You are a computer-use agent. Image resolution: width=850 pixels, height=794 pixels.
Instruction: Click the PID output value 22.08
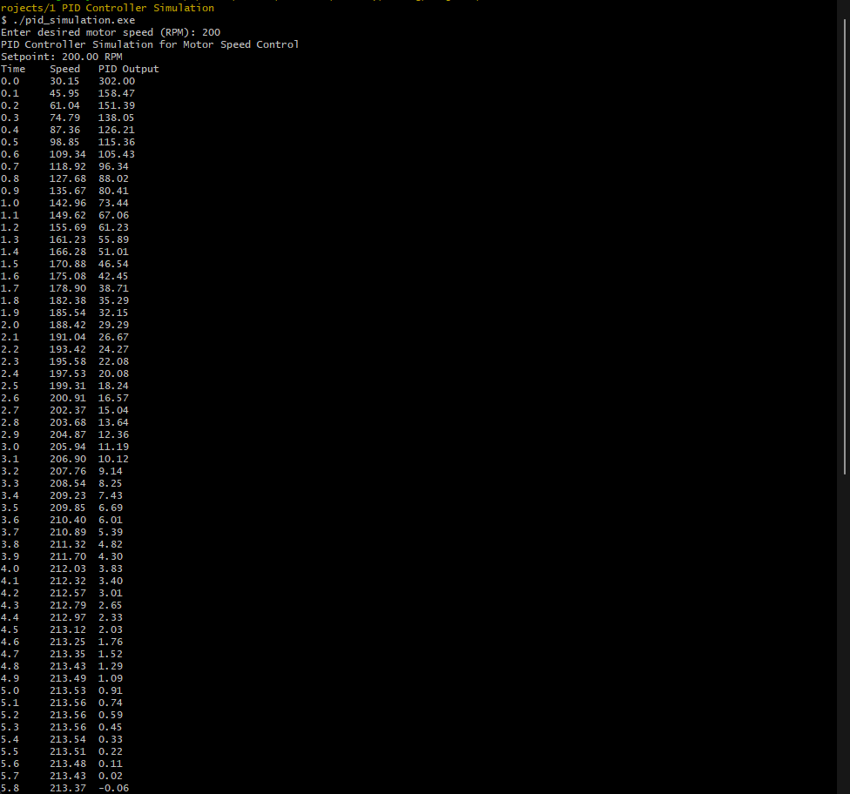click(113, 361)
